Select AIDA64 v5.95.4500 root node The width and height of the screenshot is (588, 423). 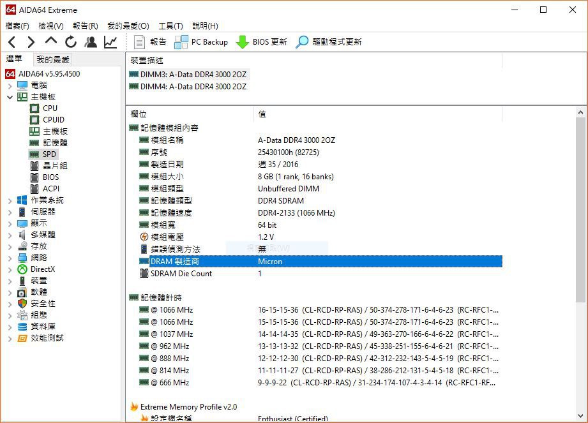[49, 74]
